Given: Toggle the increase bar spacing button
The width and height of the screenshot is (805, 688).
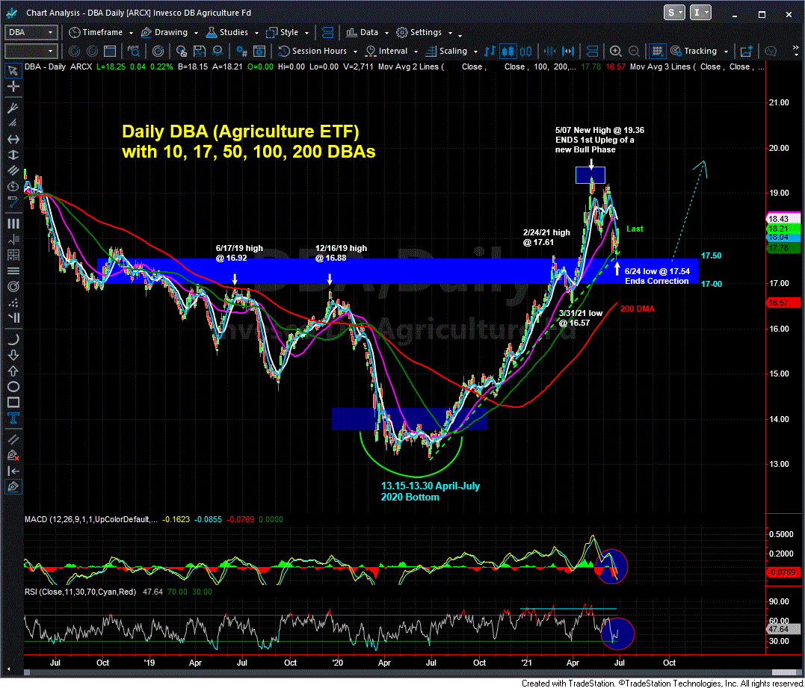Looking at the screenshot, I should click(x=568, y=51).
